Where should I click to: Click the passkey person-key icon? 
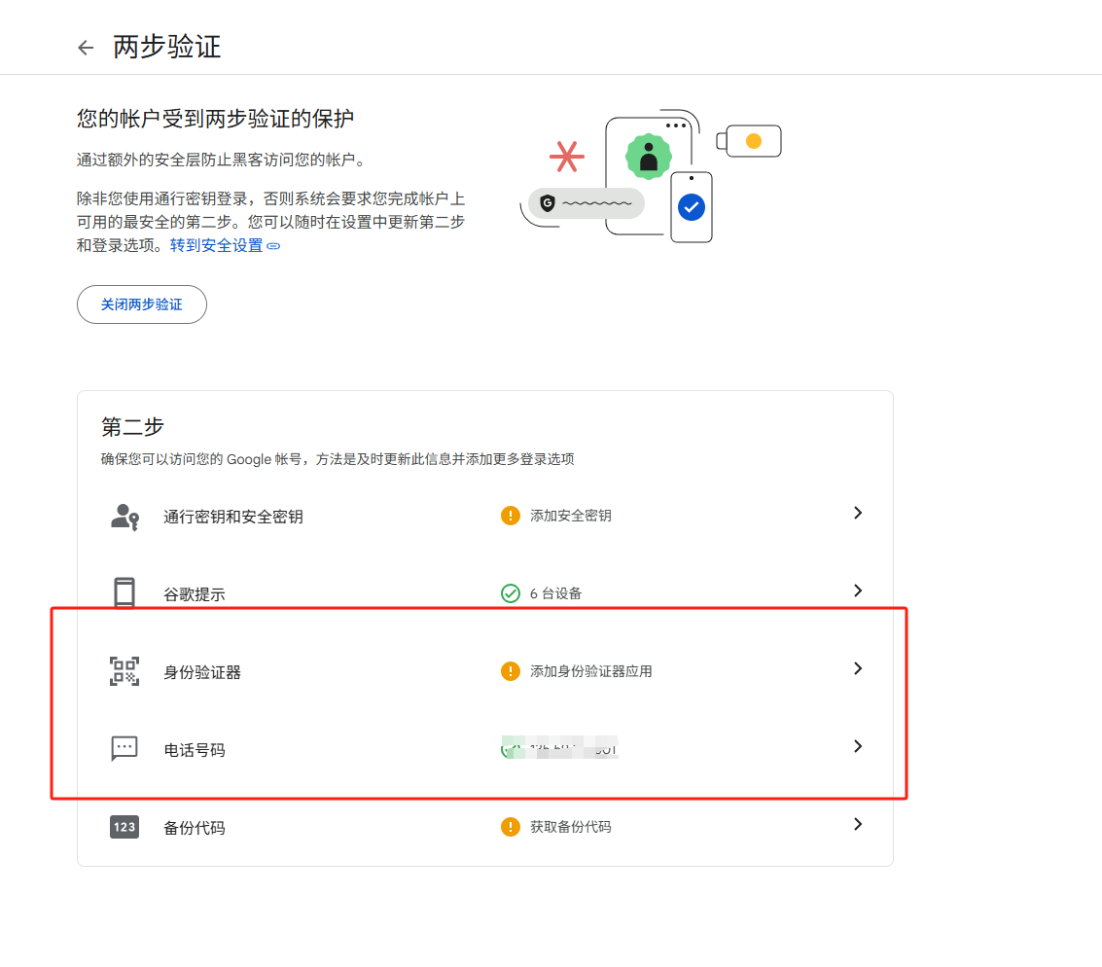pos(124,516)
